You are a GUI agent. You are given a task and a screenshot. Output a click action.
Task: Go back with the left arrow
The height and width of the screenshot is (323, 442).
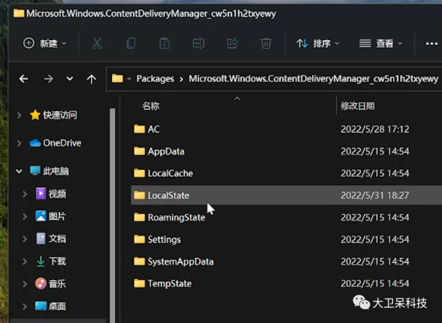tap(24, 79)
